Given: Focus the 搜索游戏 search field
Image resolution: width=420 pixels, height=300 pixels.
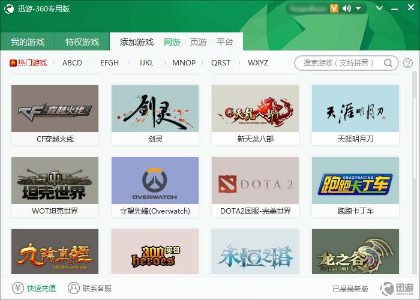Looking at the screenshot, I should coord(346,63).
